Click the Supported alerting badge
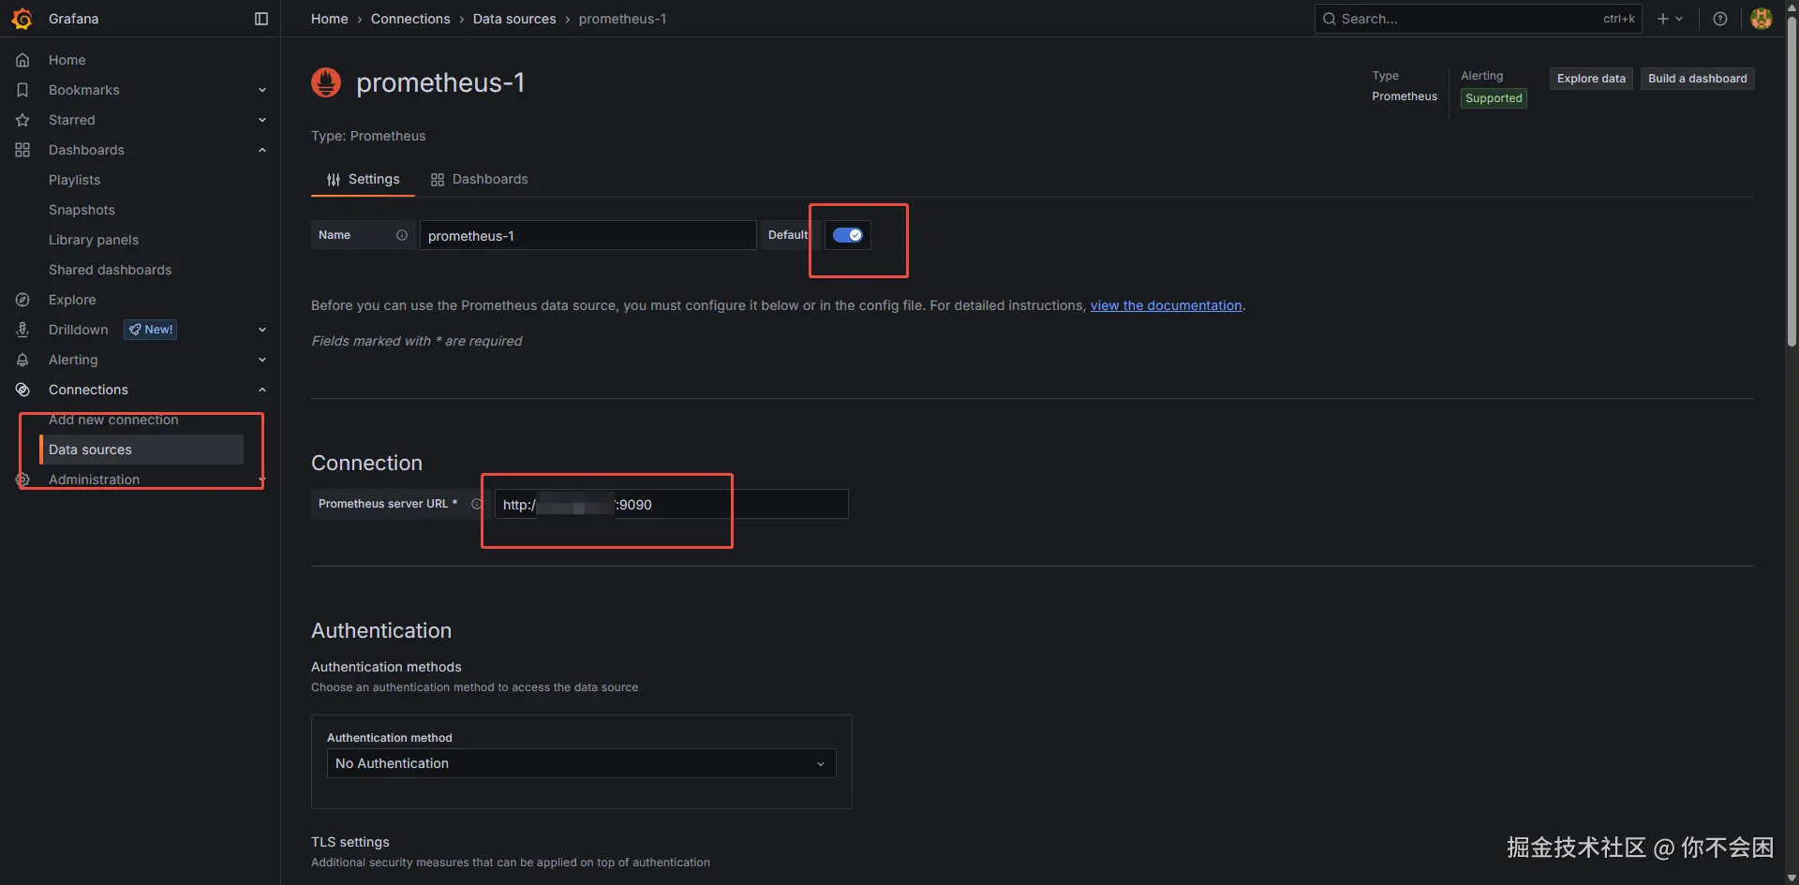1799x885 pixels. [1494, 98]
